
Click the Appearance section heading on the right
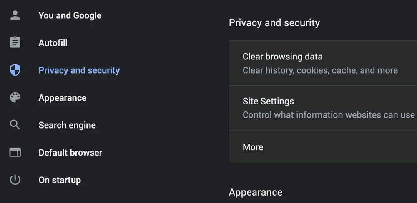(255, 192)
